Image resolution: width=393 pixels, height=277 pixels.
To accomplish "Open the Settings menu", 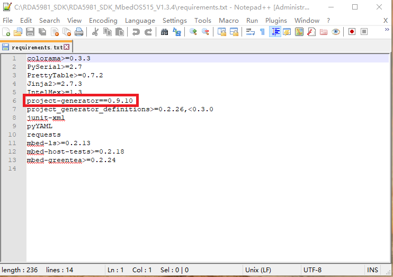I will pyautogui.click(x=175, y=20).
